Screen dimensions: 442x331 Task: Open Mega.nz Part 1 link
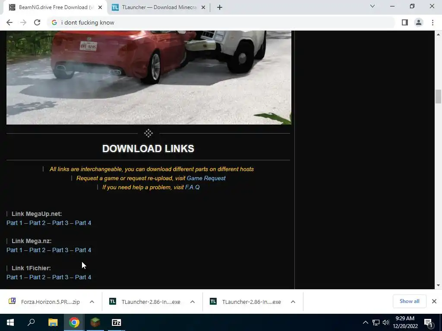(x=14, y=250)
